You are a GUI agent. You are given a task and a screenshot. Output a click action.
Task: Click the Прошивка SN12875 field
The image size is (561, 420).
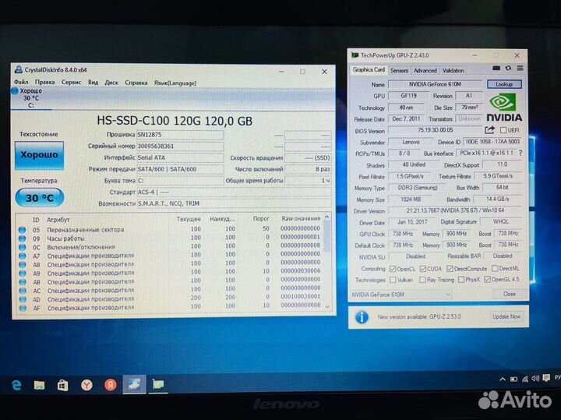tap(180, 135)
